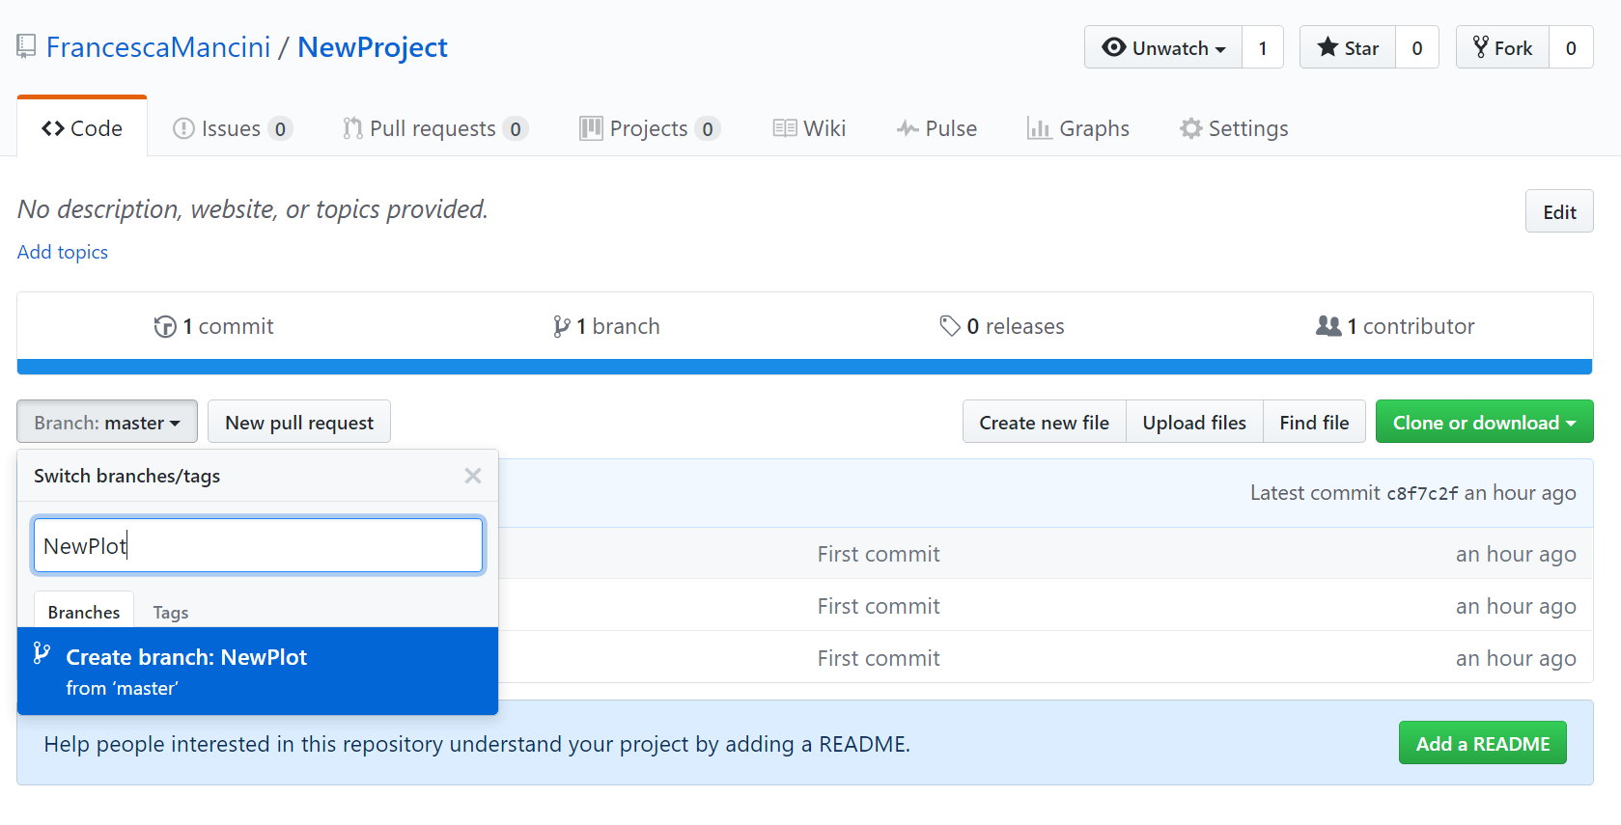The image size is (1621, 825).
Task: Go to the Graphs tab
Action: point(1078,128)
